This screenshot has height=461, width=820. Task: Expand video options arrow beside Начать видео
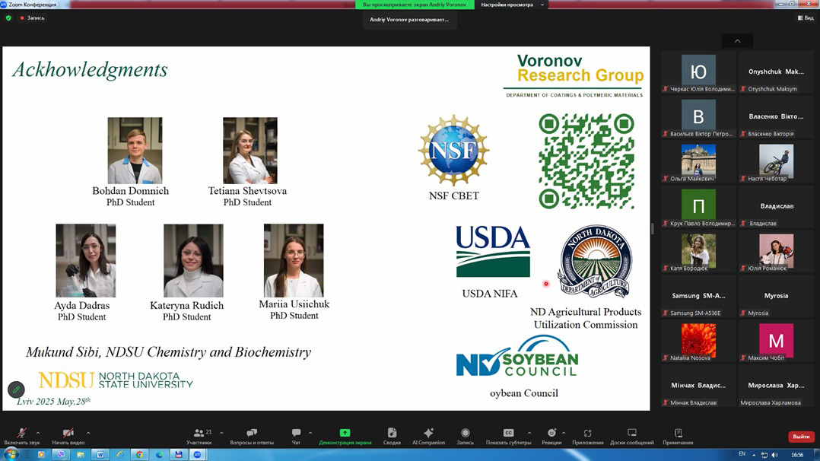88,433
